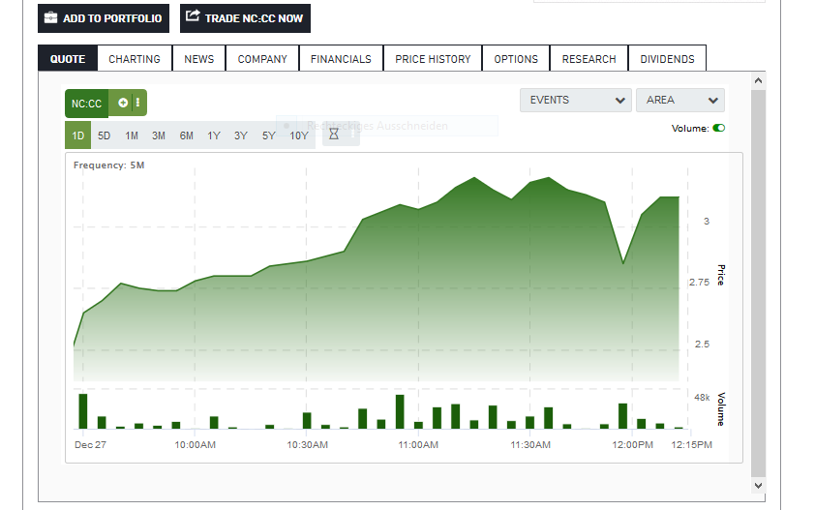Select the 5Y time range
The height and width of the screenshot is (510, 815).
click(x=269, y=135)
